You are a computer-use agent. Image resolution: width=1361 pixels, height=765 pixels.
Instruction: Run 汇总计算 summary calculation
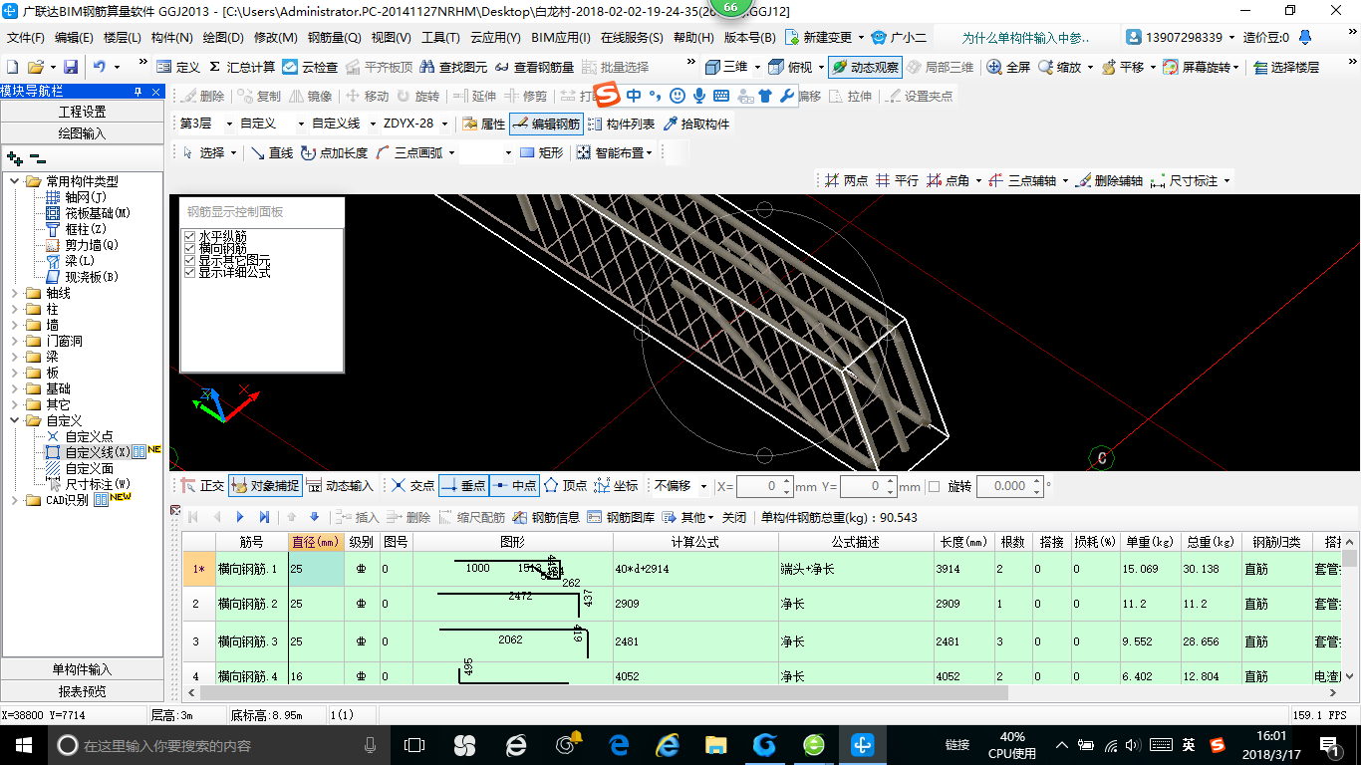coord(242,67)
